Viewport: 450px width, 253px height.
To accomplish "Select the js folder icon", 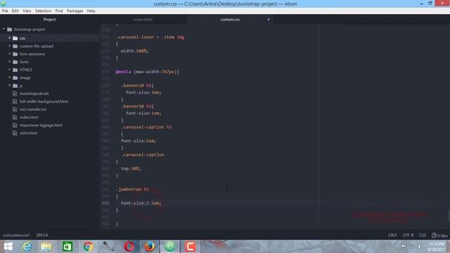I will (15, 86).
